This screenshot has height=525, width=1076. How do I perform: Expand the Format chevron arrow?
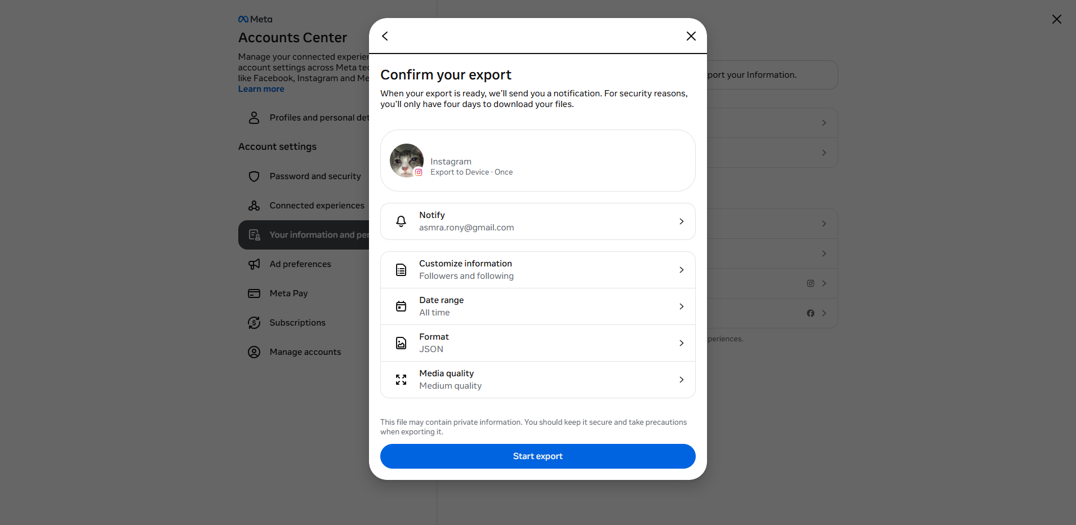pos(681,343)
